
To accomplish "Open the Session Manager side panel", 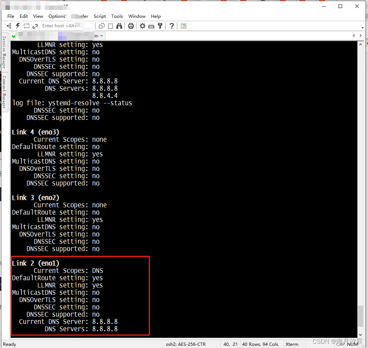I will pyautogui.click(x=4, y=52).
